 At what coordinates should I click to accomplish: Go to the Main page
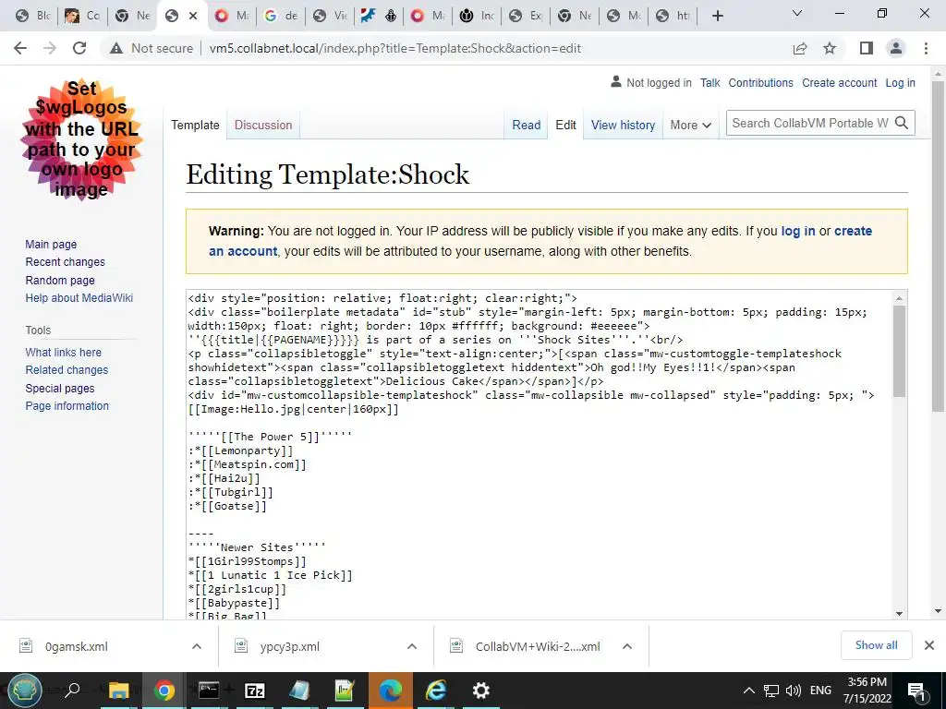[51, 244]
